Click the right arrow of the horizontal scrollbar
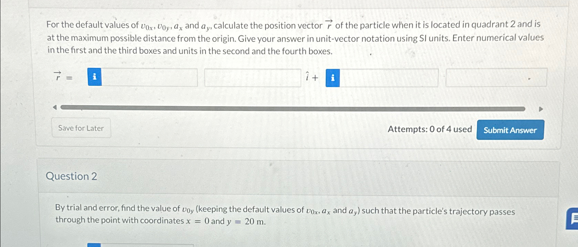Image resolution: width=578 pixels, height=247 pixels. coord(540,109)
